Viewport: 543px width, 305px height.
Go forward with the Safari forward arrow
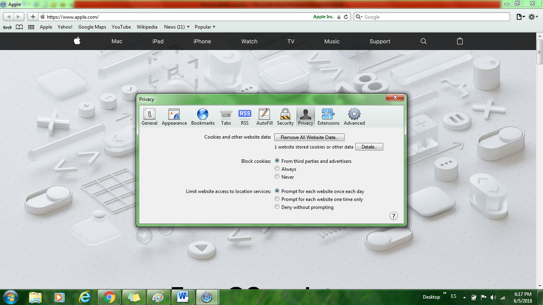19,17
